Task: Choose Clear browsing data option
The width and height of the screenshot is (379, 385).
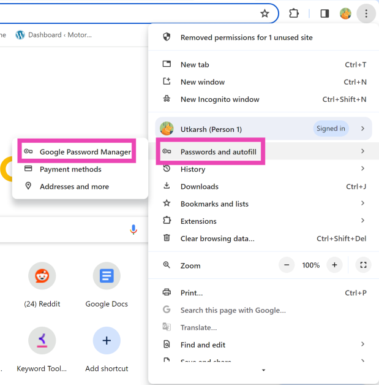Action: [217, 238]
